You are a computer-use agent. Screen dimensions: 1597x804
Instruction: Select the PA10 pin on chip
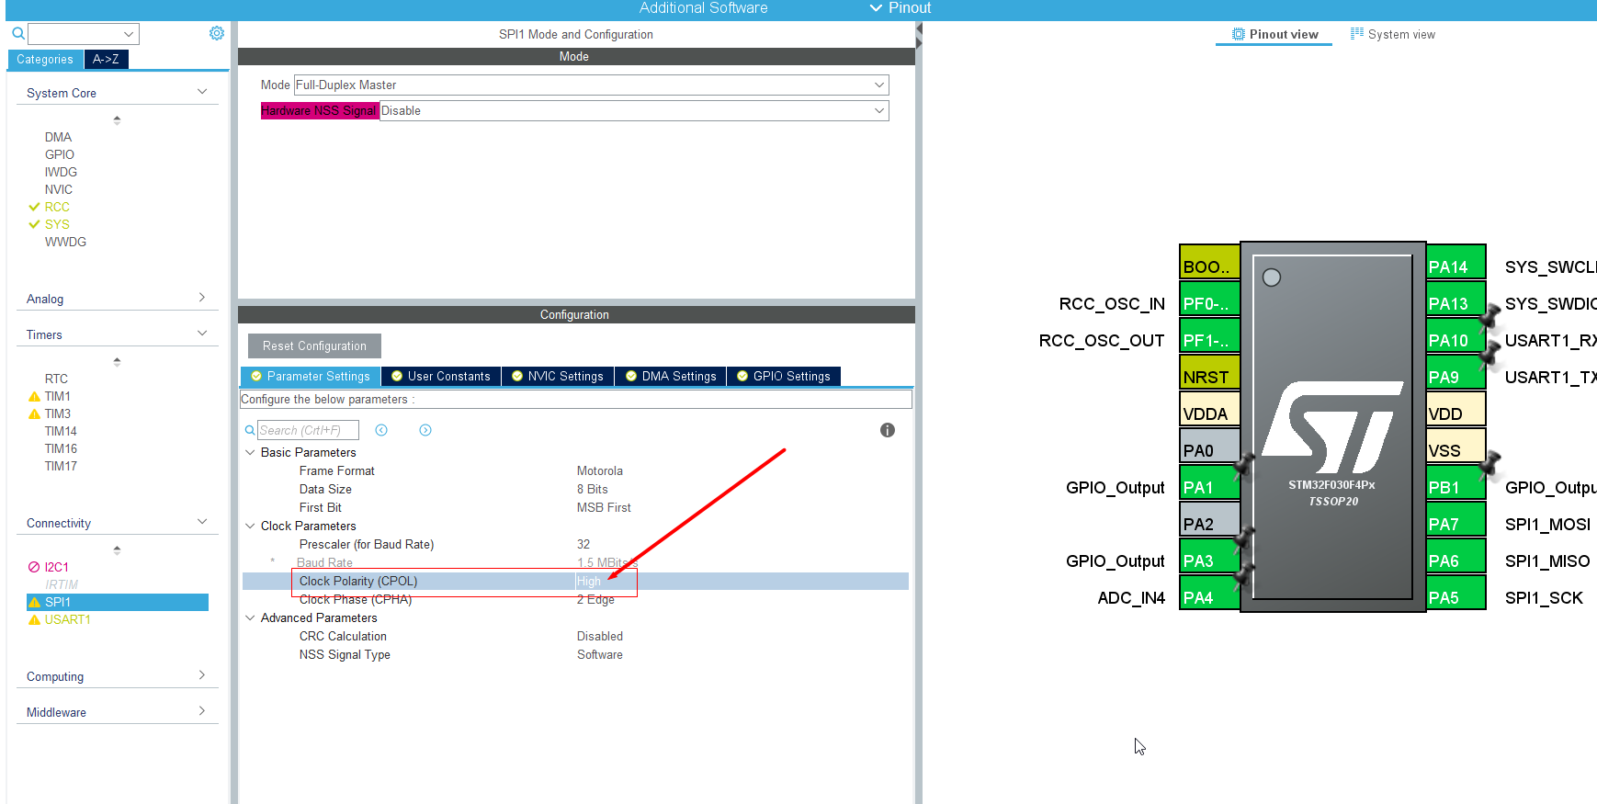tap(1455, 335)
